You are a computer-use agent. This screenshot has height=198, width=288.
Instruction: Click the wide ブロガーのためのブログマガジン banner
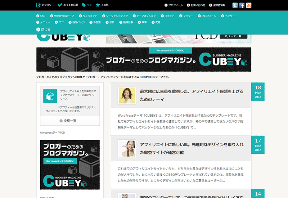click(x=144, y=59)
